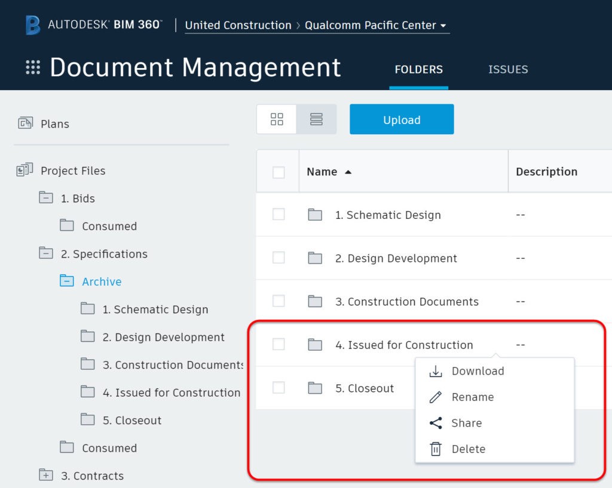Expand the 3. Contracts folder
Viewport: 612px width, 488px height.
click(46, 475)
